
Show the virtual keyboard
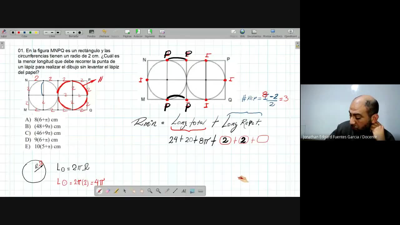201,191
